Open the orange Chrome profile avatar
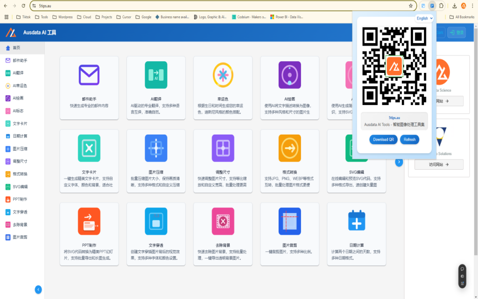Viewport: 478px width, 299px height. pos(464,6)
